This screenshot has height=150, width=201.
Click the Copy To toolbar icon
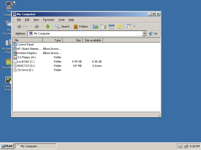click(x=104, y=26)
